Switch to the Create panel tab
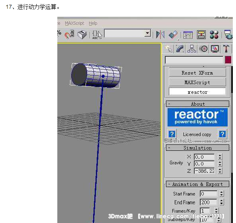This screenshot has height=223, width=236. 168,49
